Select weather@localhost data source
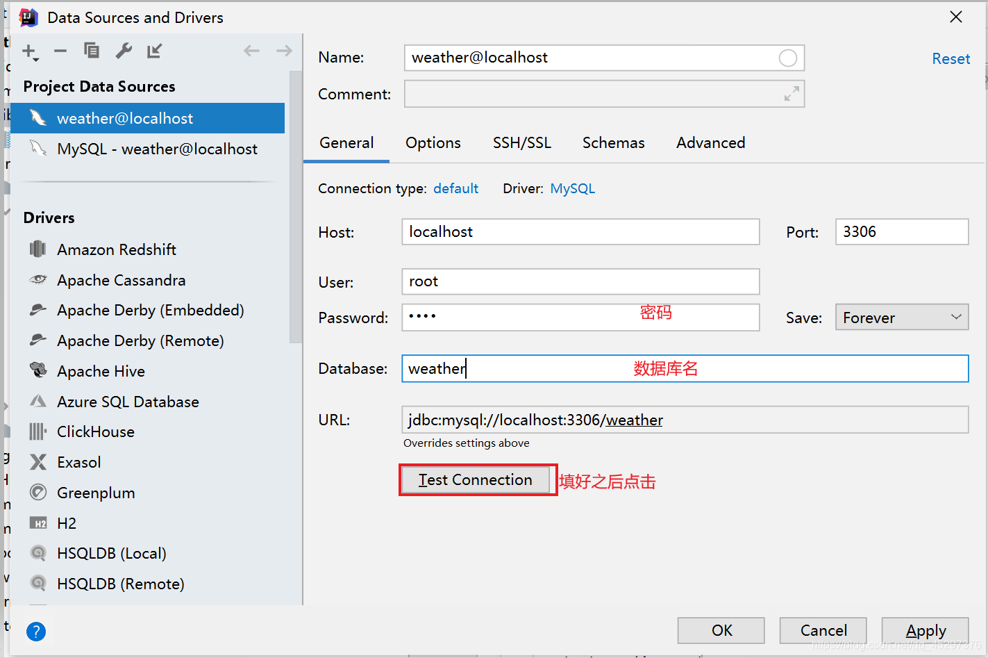Viewport: 988px width, 658px height. click(x=148, y=118)
